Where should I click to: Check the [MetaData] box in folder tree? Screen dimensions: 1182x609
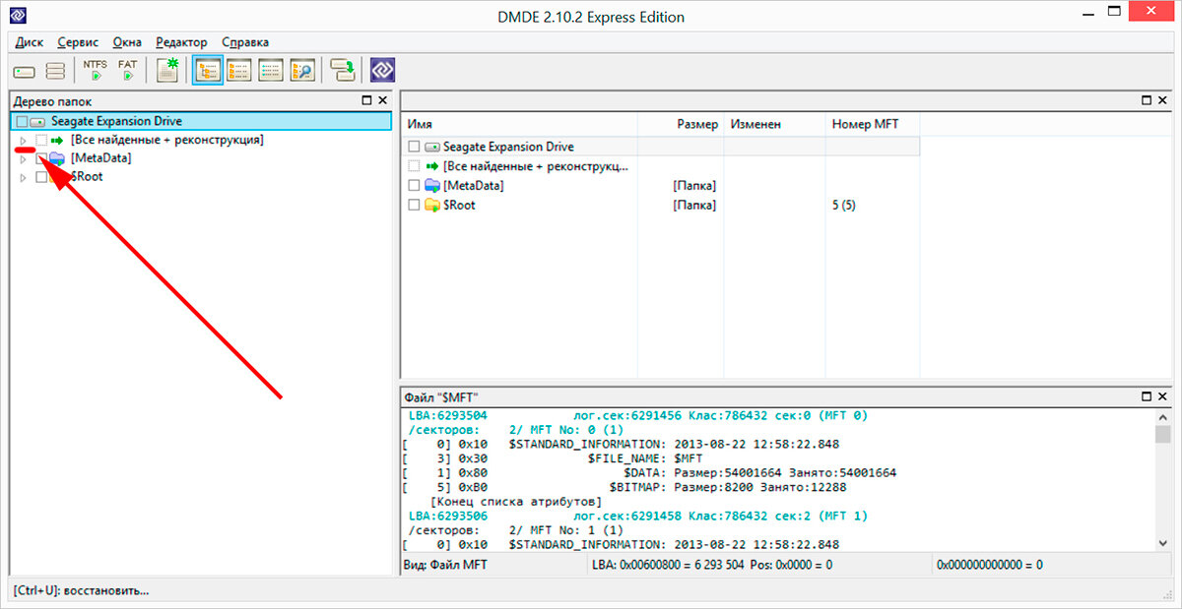41,158
